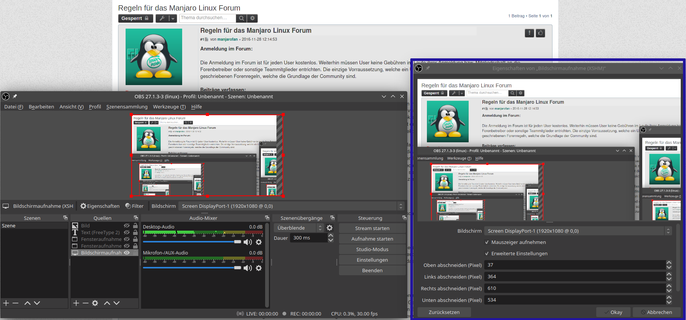This screenshot has height=320, width=686.
Task: Open the Werkzeuge menu in OBS
Action: (x=169, y=107)
